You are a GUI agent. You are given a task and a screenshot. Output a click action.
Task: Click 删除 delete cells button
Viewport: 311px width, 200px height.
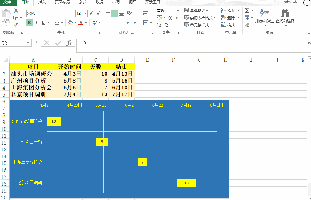point(228,18)
